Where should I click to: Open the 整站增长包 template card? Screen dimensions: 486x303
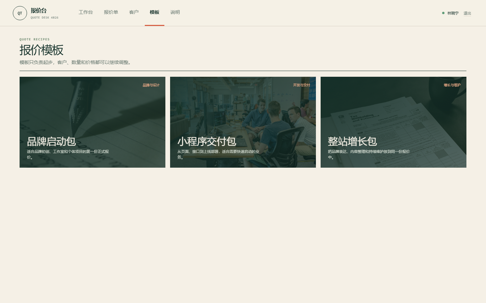pyautogui.click(x=394, y=122)
